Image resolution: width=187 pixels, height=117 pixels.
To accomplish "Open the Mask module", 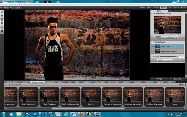I will pos(149,7).
